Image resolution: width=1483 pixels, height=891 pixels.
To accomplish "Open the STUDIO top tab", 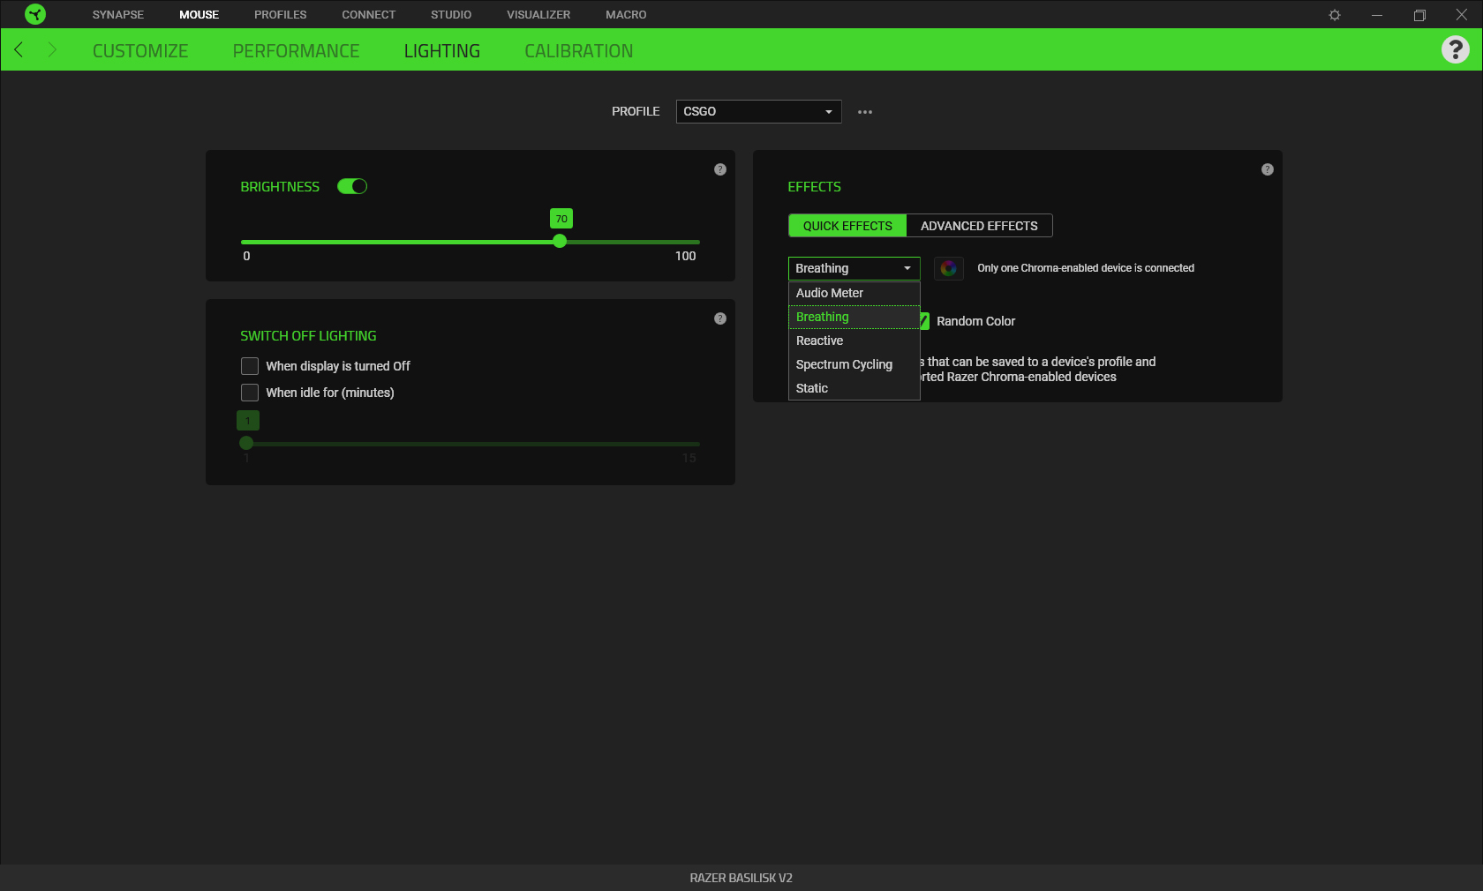I will click(451, 15).
